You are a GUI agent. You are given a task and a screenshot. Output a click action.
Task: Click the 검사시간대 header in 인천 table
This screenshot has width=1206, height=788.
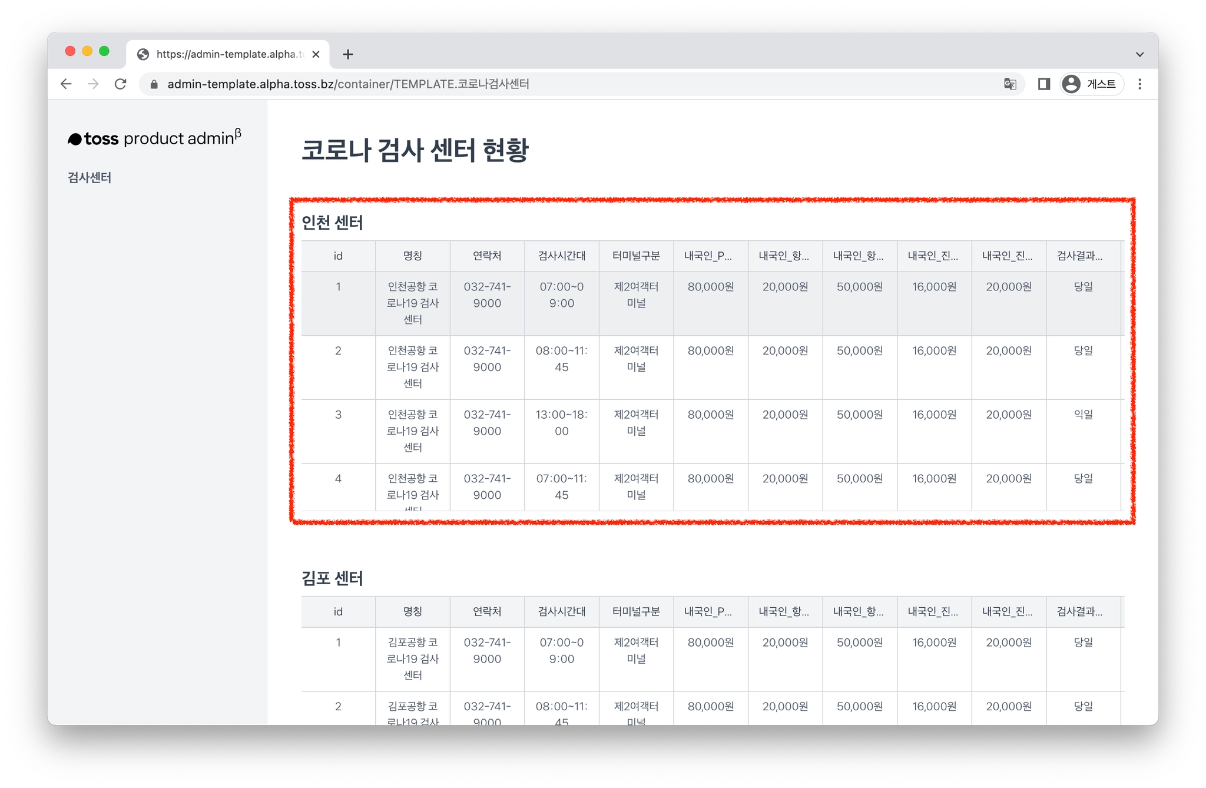point(561,256)
